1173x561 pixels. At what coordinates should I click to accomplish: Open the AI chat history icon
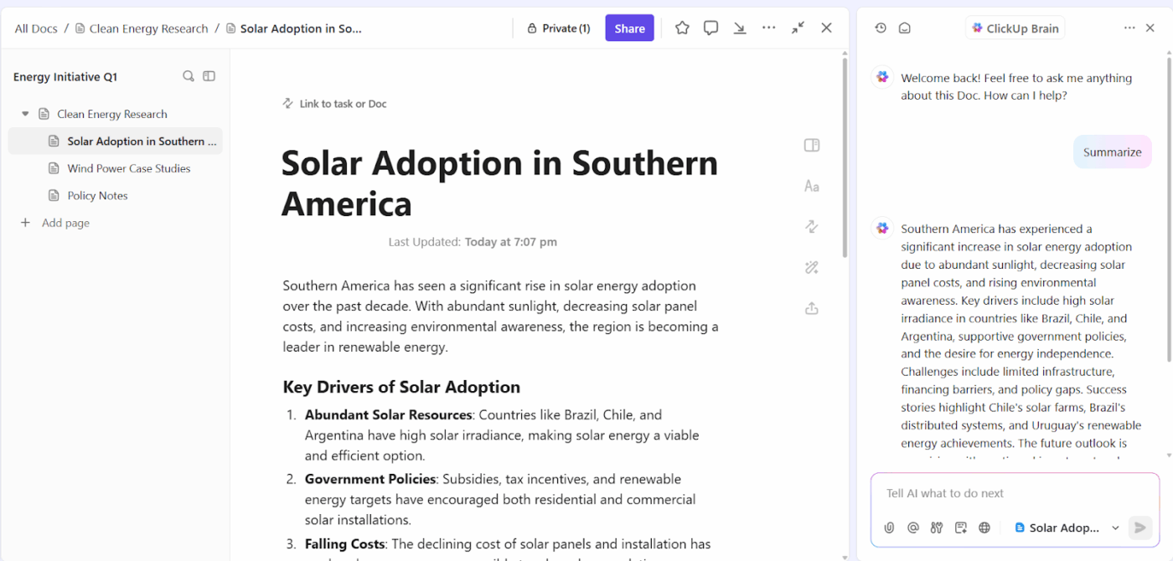click(x=880, y=28)
